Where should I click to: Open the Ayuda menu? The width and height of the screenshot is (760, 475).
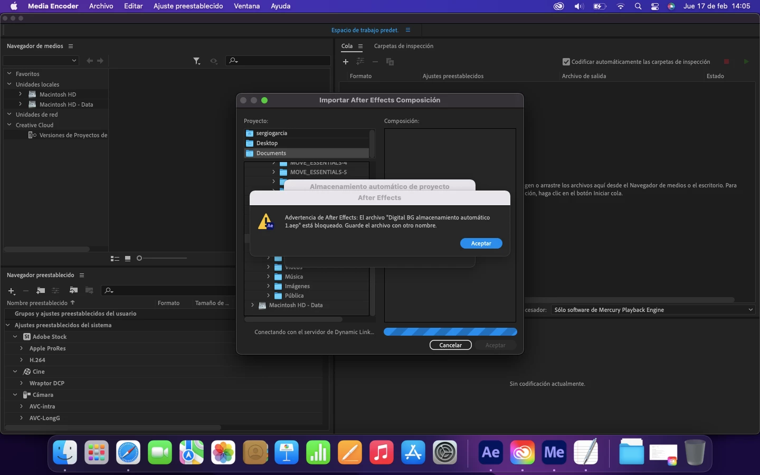pos(281,6)
